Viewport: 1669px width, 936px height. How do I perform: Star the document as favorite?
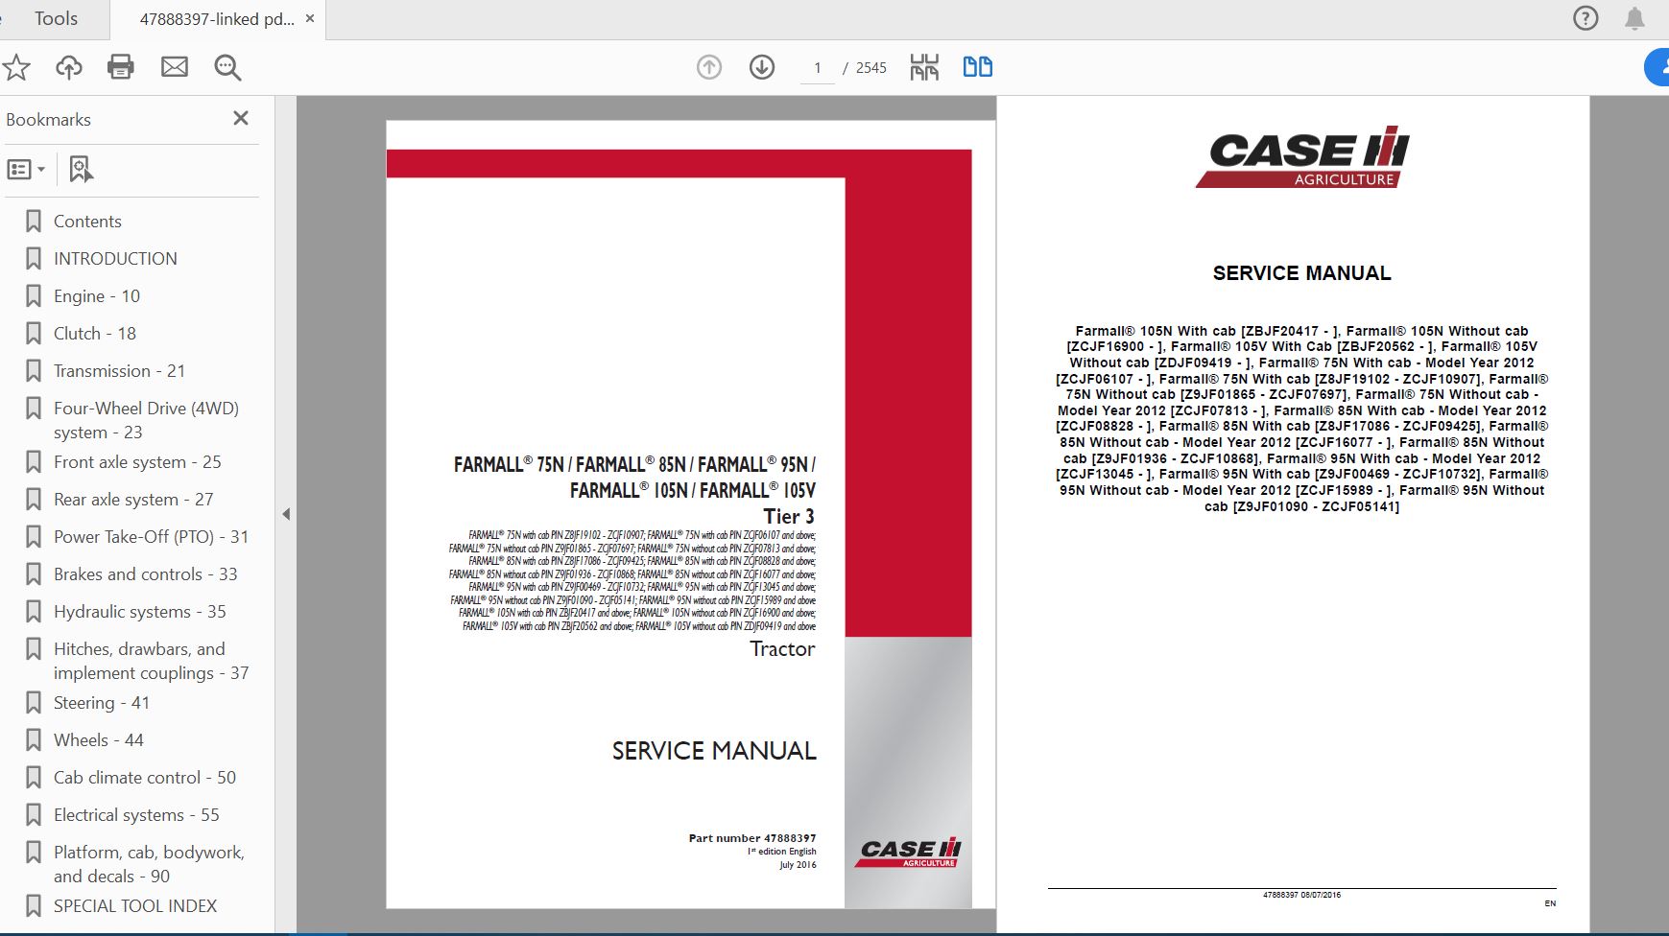17,67
